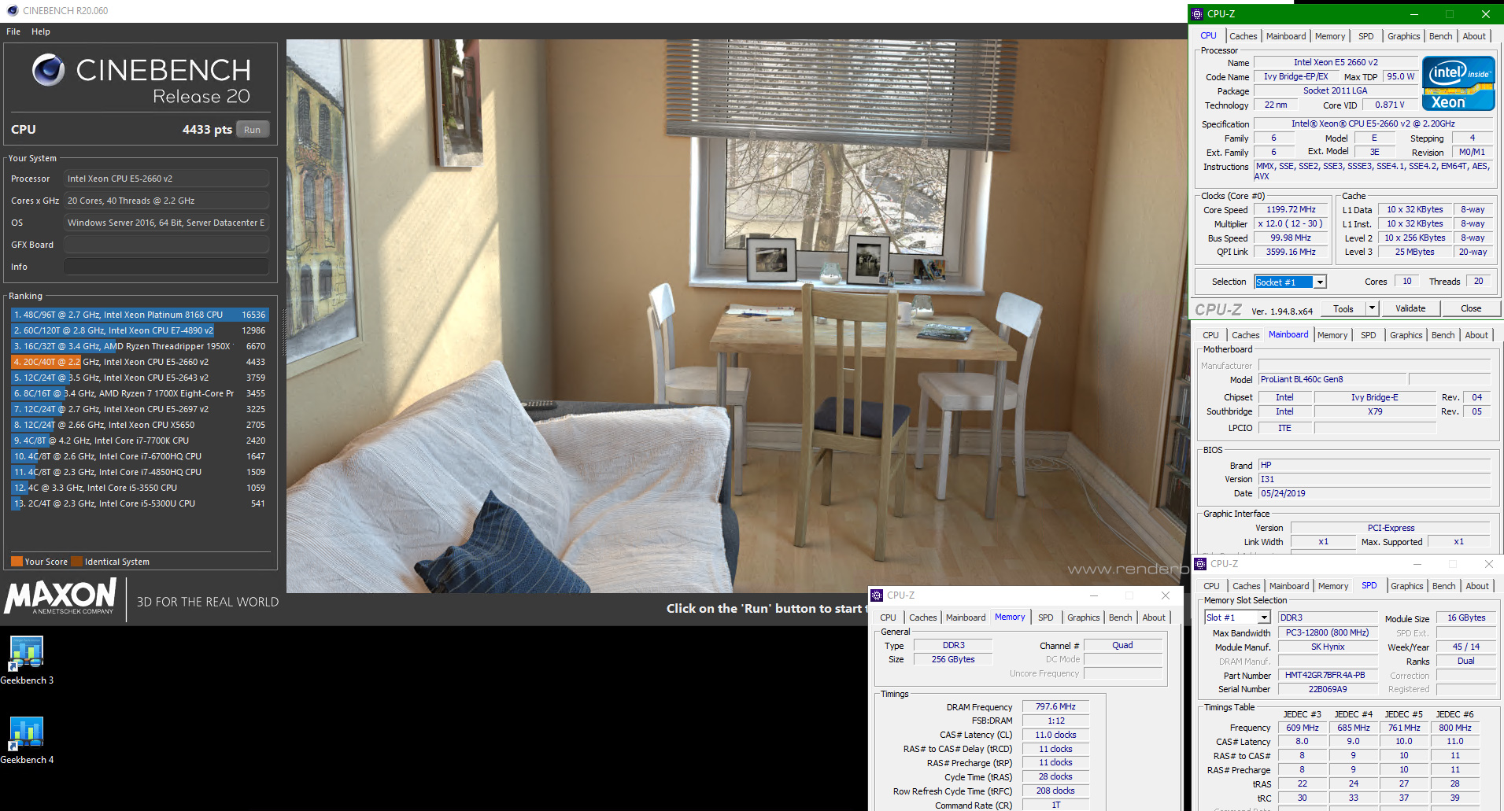Image resolution: width=1504 pixels, height=811 pixels.
Task: Click the rendered room scene image
Action: tap(737, 315)
